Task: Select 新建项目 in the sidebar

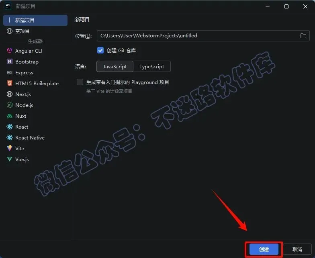Action: [x=35, y=20]
